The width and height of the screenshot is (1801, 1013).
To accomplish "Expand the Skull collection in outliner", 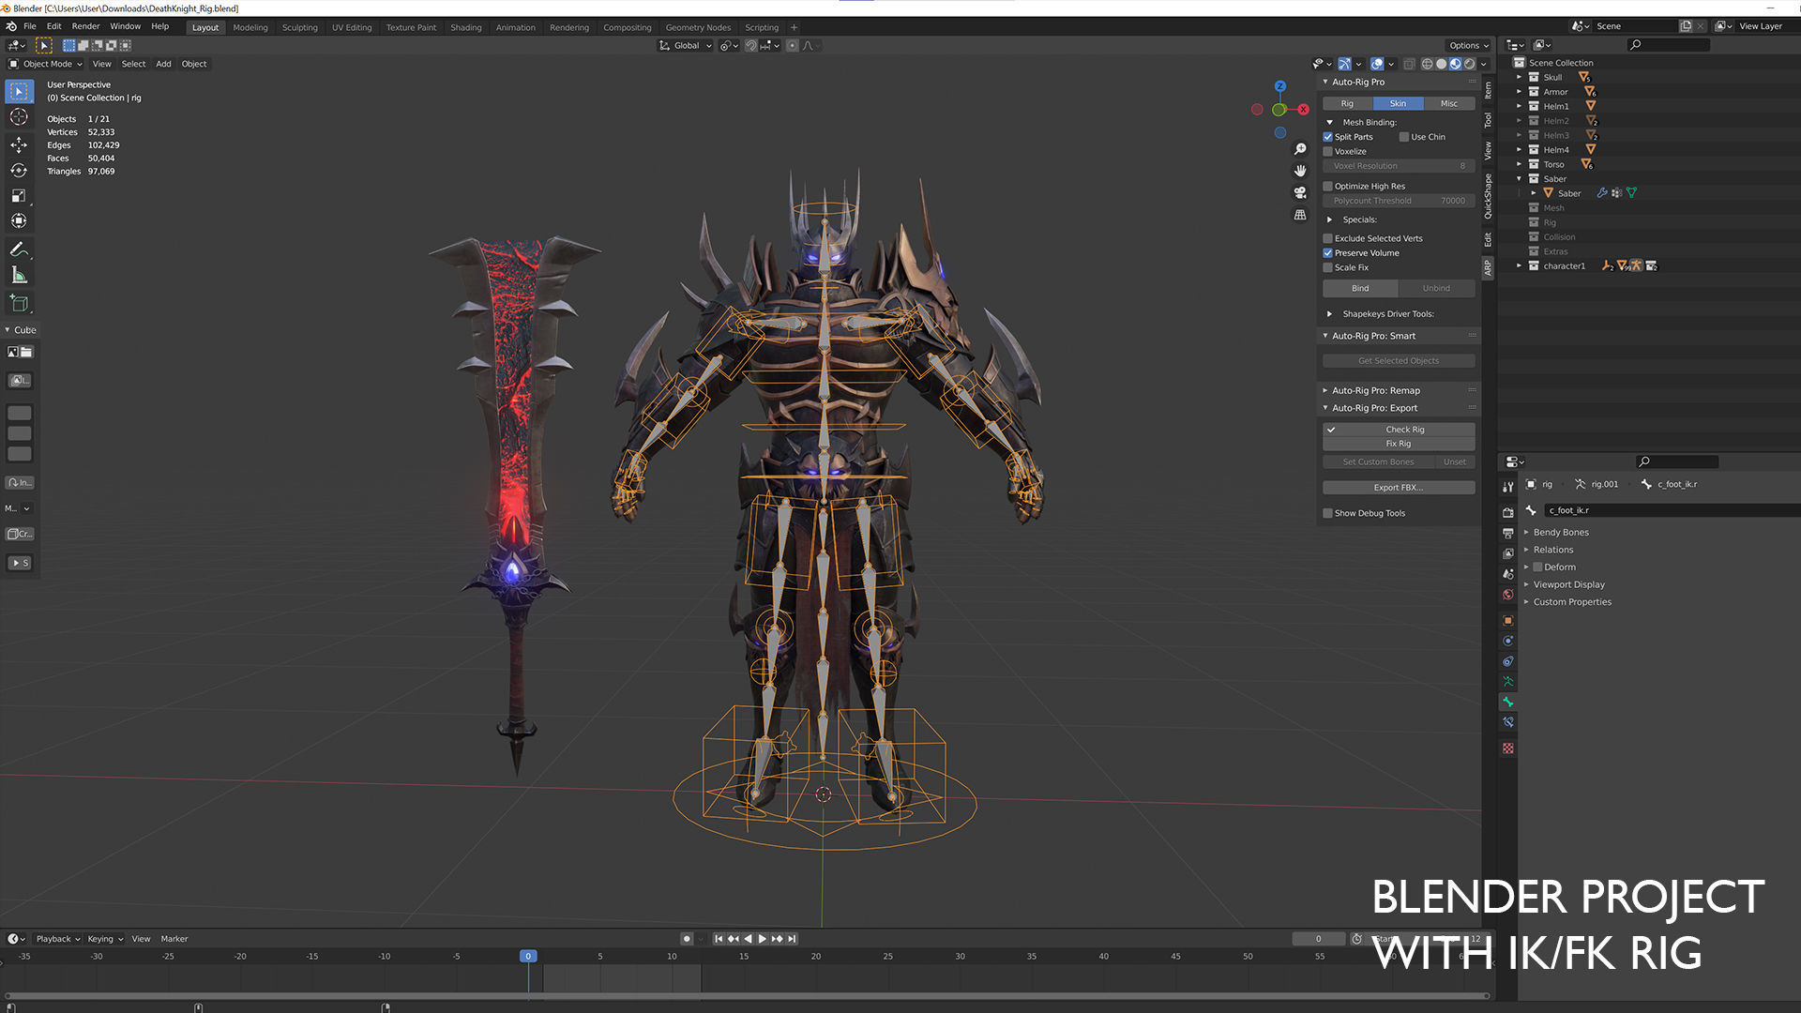I will [1519, 77].
